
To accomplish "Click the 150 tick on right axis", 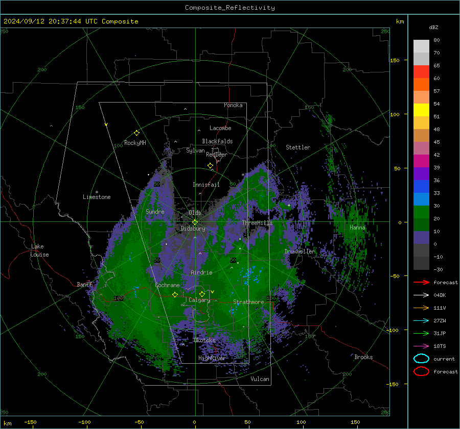I will point(395,60).
